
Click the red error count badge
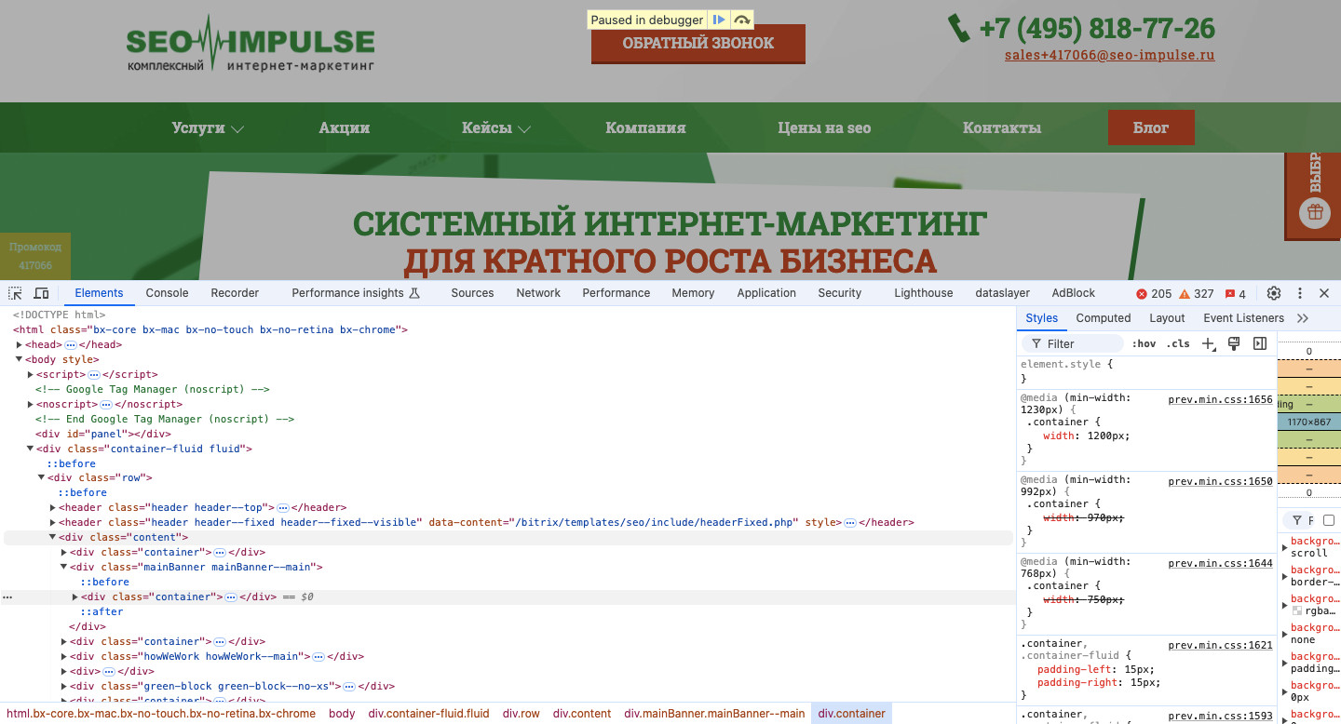1154,293
